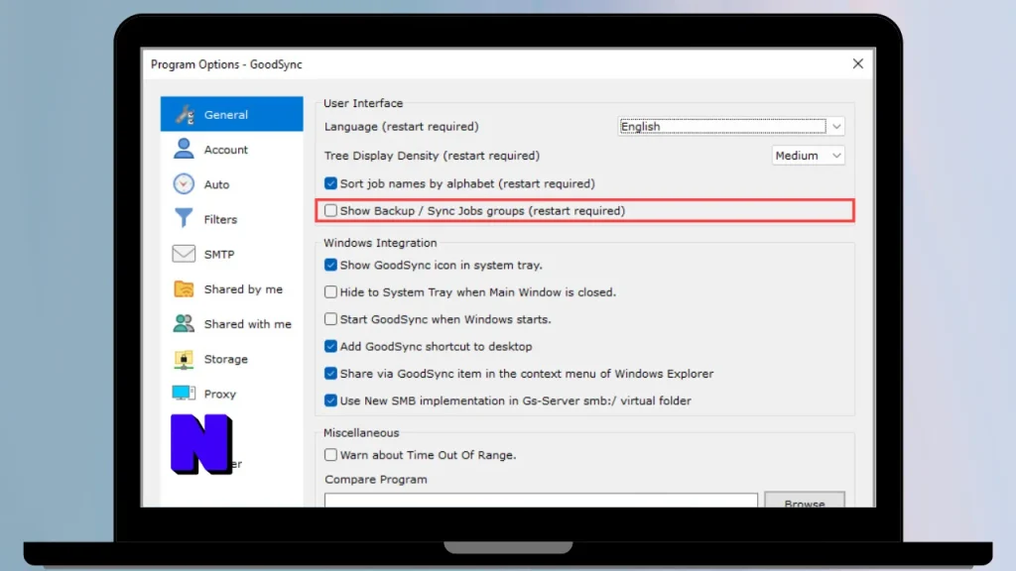1016x571 pixels.
Task: Click the Filters funnel icon
Action: click(184, 218)
